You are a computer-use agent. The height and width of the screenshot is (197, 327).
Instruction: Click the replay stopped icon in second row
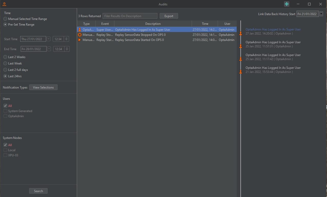[x=80, y=35]
